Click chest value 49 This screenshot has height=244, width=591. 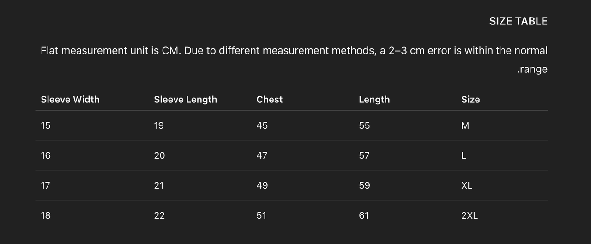pyautogui.click(x=262, y=185)
